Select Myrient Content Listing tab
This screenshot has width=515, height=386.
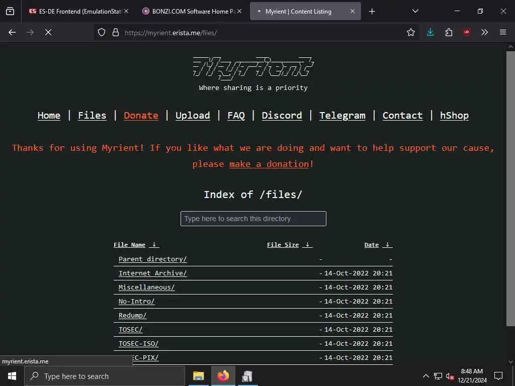pos(305,11)
